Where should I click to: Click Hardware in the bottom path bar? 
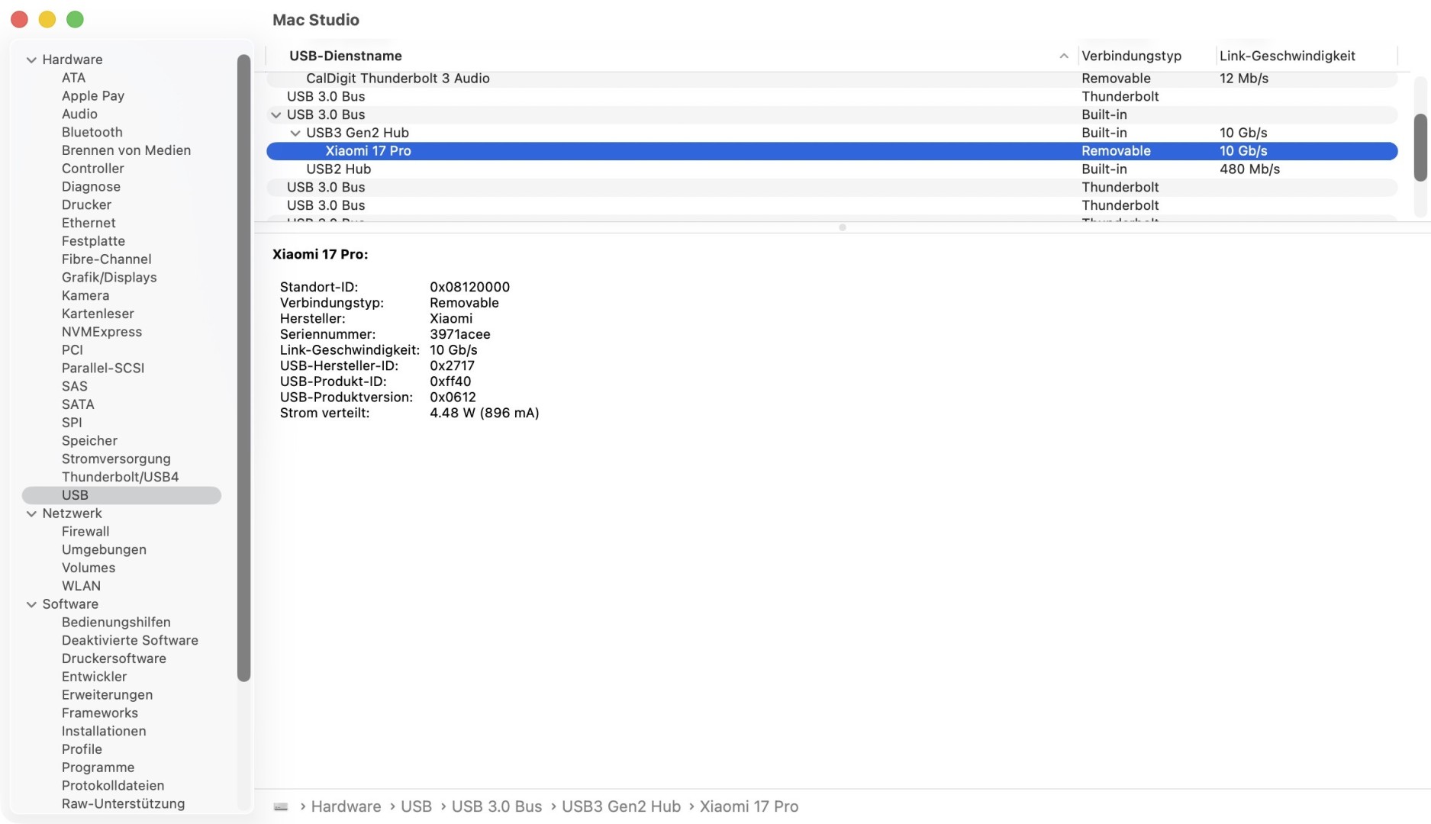346,806
